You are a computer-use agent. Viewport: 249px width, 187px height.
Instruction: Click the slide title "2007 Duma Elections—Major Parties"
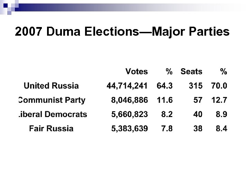coord(122,32)
